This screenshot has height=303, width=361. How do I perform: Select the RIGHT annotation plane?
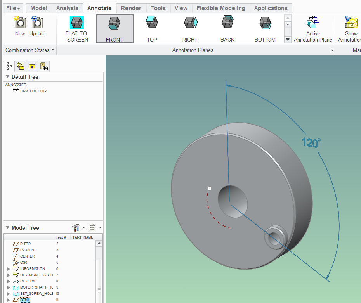[190, 29]
